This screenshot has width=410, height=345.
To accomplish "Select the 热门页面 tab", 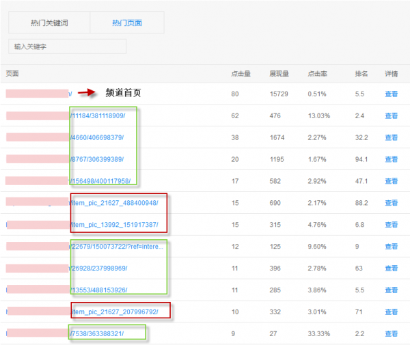I will coord(127,23).
